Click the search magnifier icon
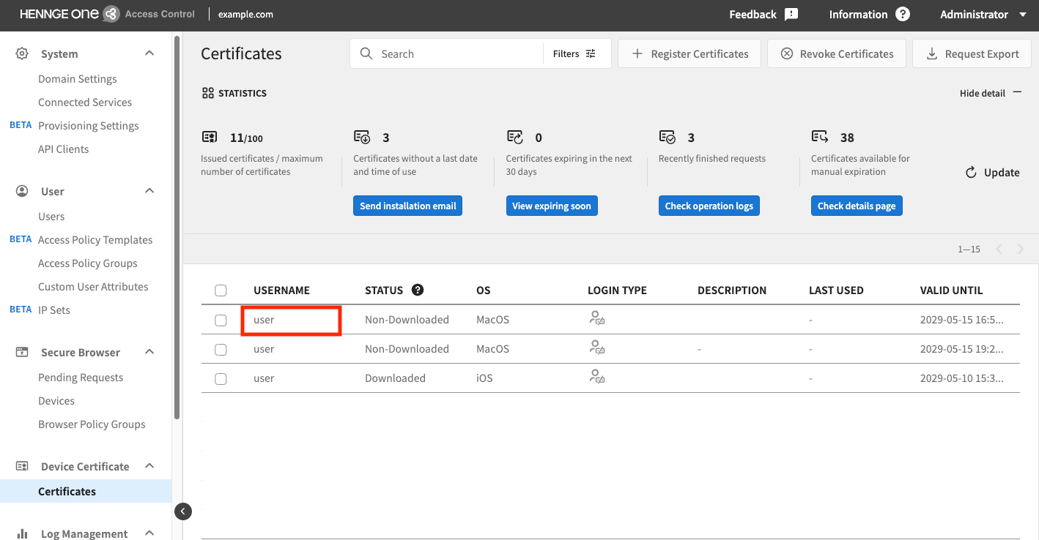Screen dimensions: 1039x540 (x=366, y=53)
